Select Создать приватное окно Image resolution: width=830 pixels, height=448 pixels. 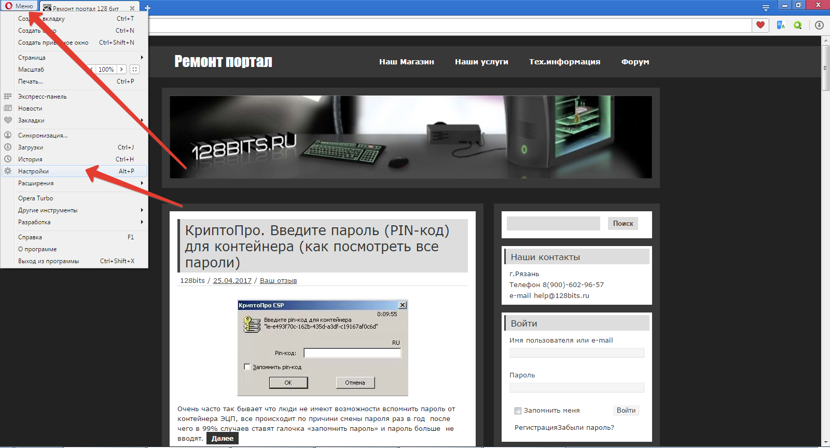pyautogui.click(x=75, y=43)
